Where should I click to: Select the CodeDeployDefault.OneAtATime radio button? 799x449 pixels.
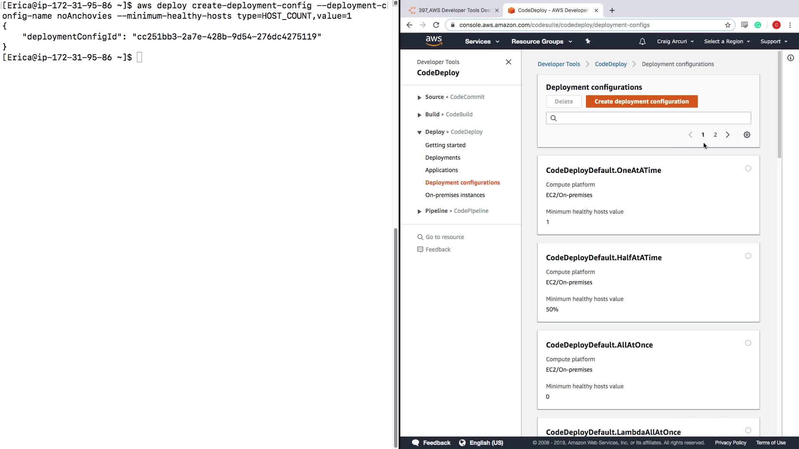coord(748,168)
